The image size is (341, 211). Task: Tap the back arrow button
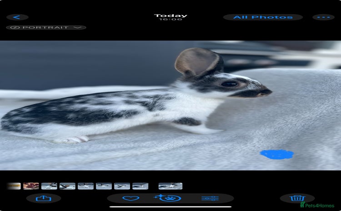pyautogui.click(x=17, y=17)
